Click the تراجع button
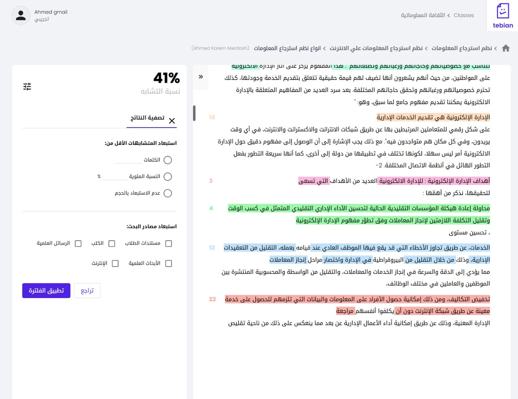Viewport: 518px width, 399px height. tap(87, 291)
